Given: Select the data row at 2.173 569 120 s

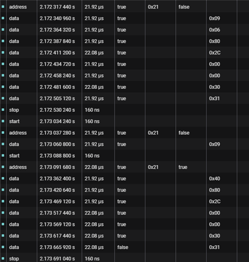Looking at the screenshot, I should 124,224.
